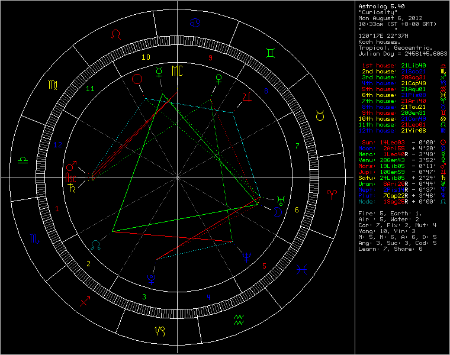Select the yellow Saturn glyph below Asc

(72, 189)
